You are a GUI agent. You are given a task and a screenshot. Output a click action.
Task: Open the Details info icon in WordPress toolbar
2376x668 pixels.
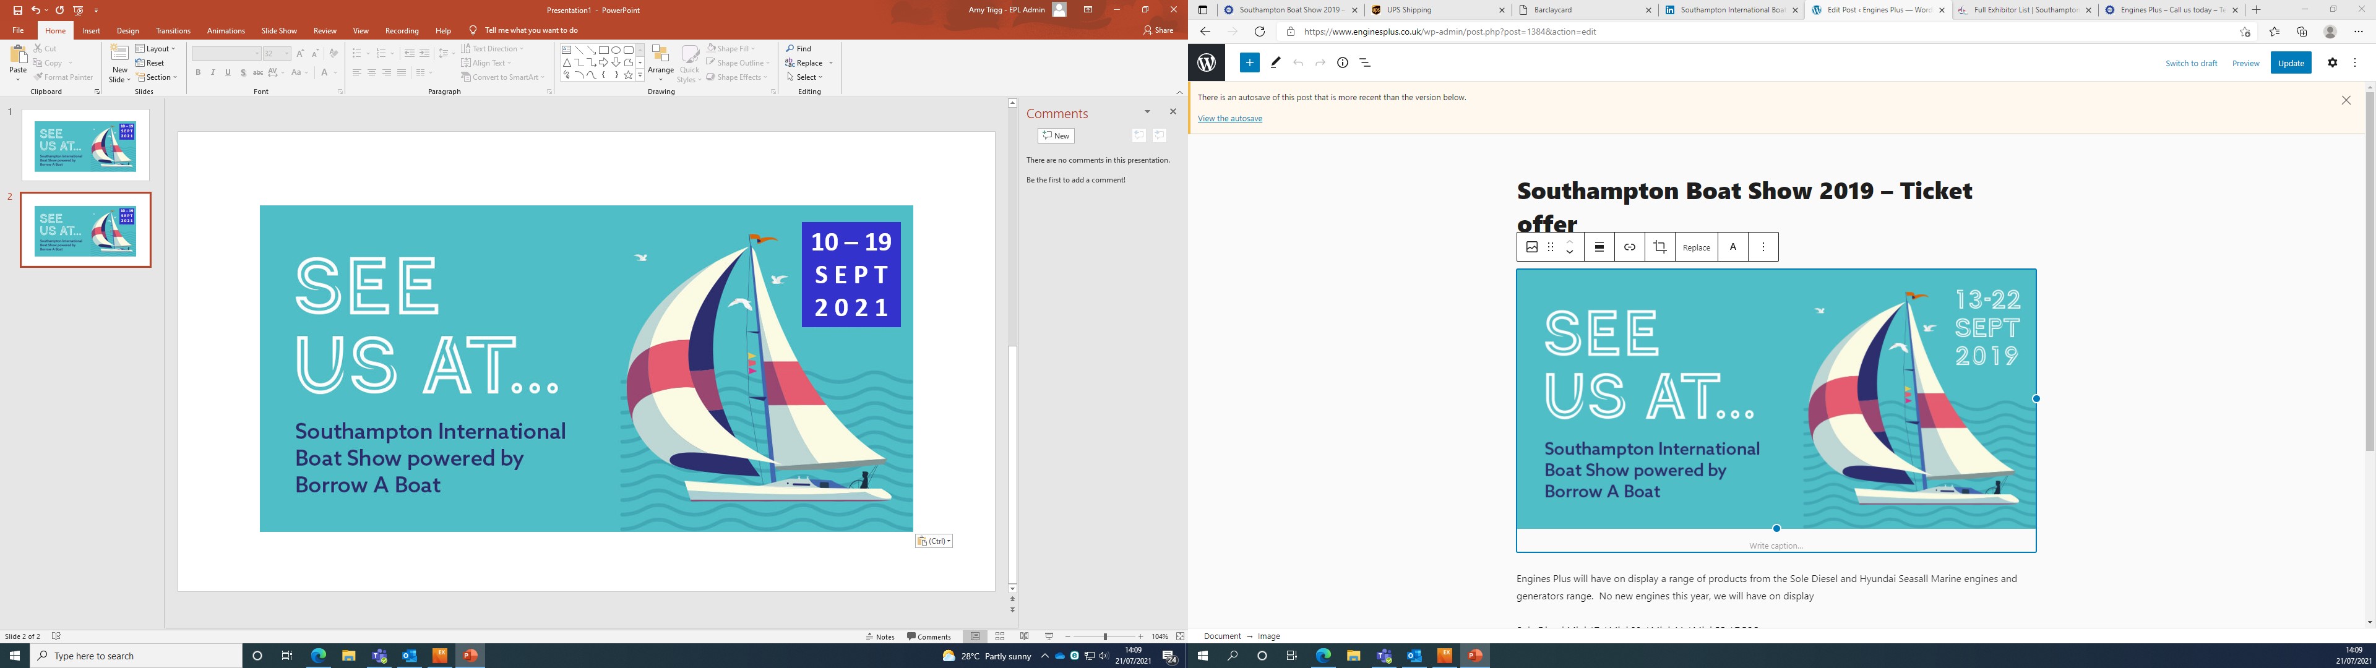pyautogui.click(x=1343, y=62)
